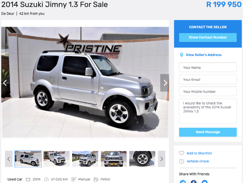Focus the Your Mobile Number field
The height and width of the screenshot is (183, 243).
pos(208,91)
